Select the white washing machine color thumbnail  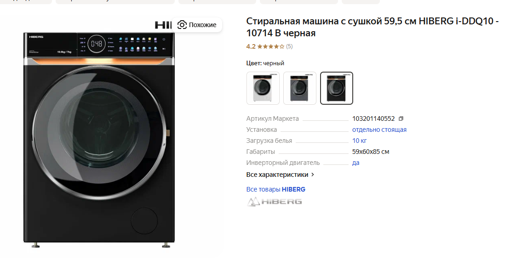[263, 88]
